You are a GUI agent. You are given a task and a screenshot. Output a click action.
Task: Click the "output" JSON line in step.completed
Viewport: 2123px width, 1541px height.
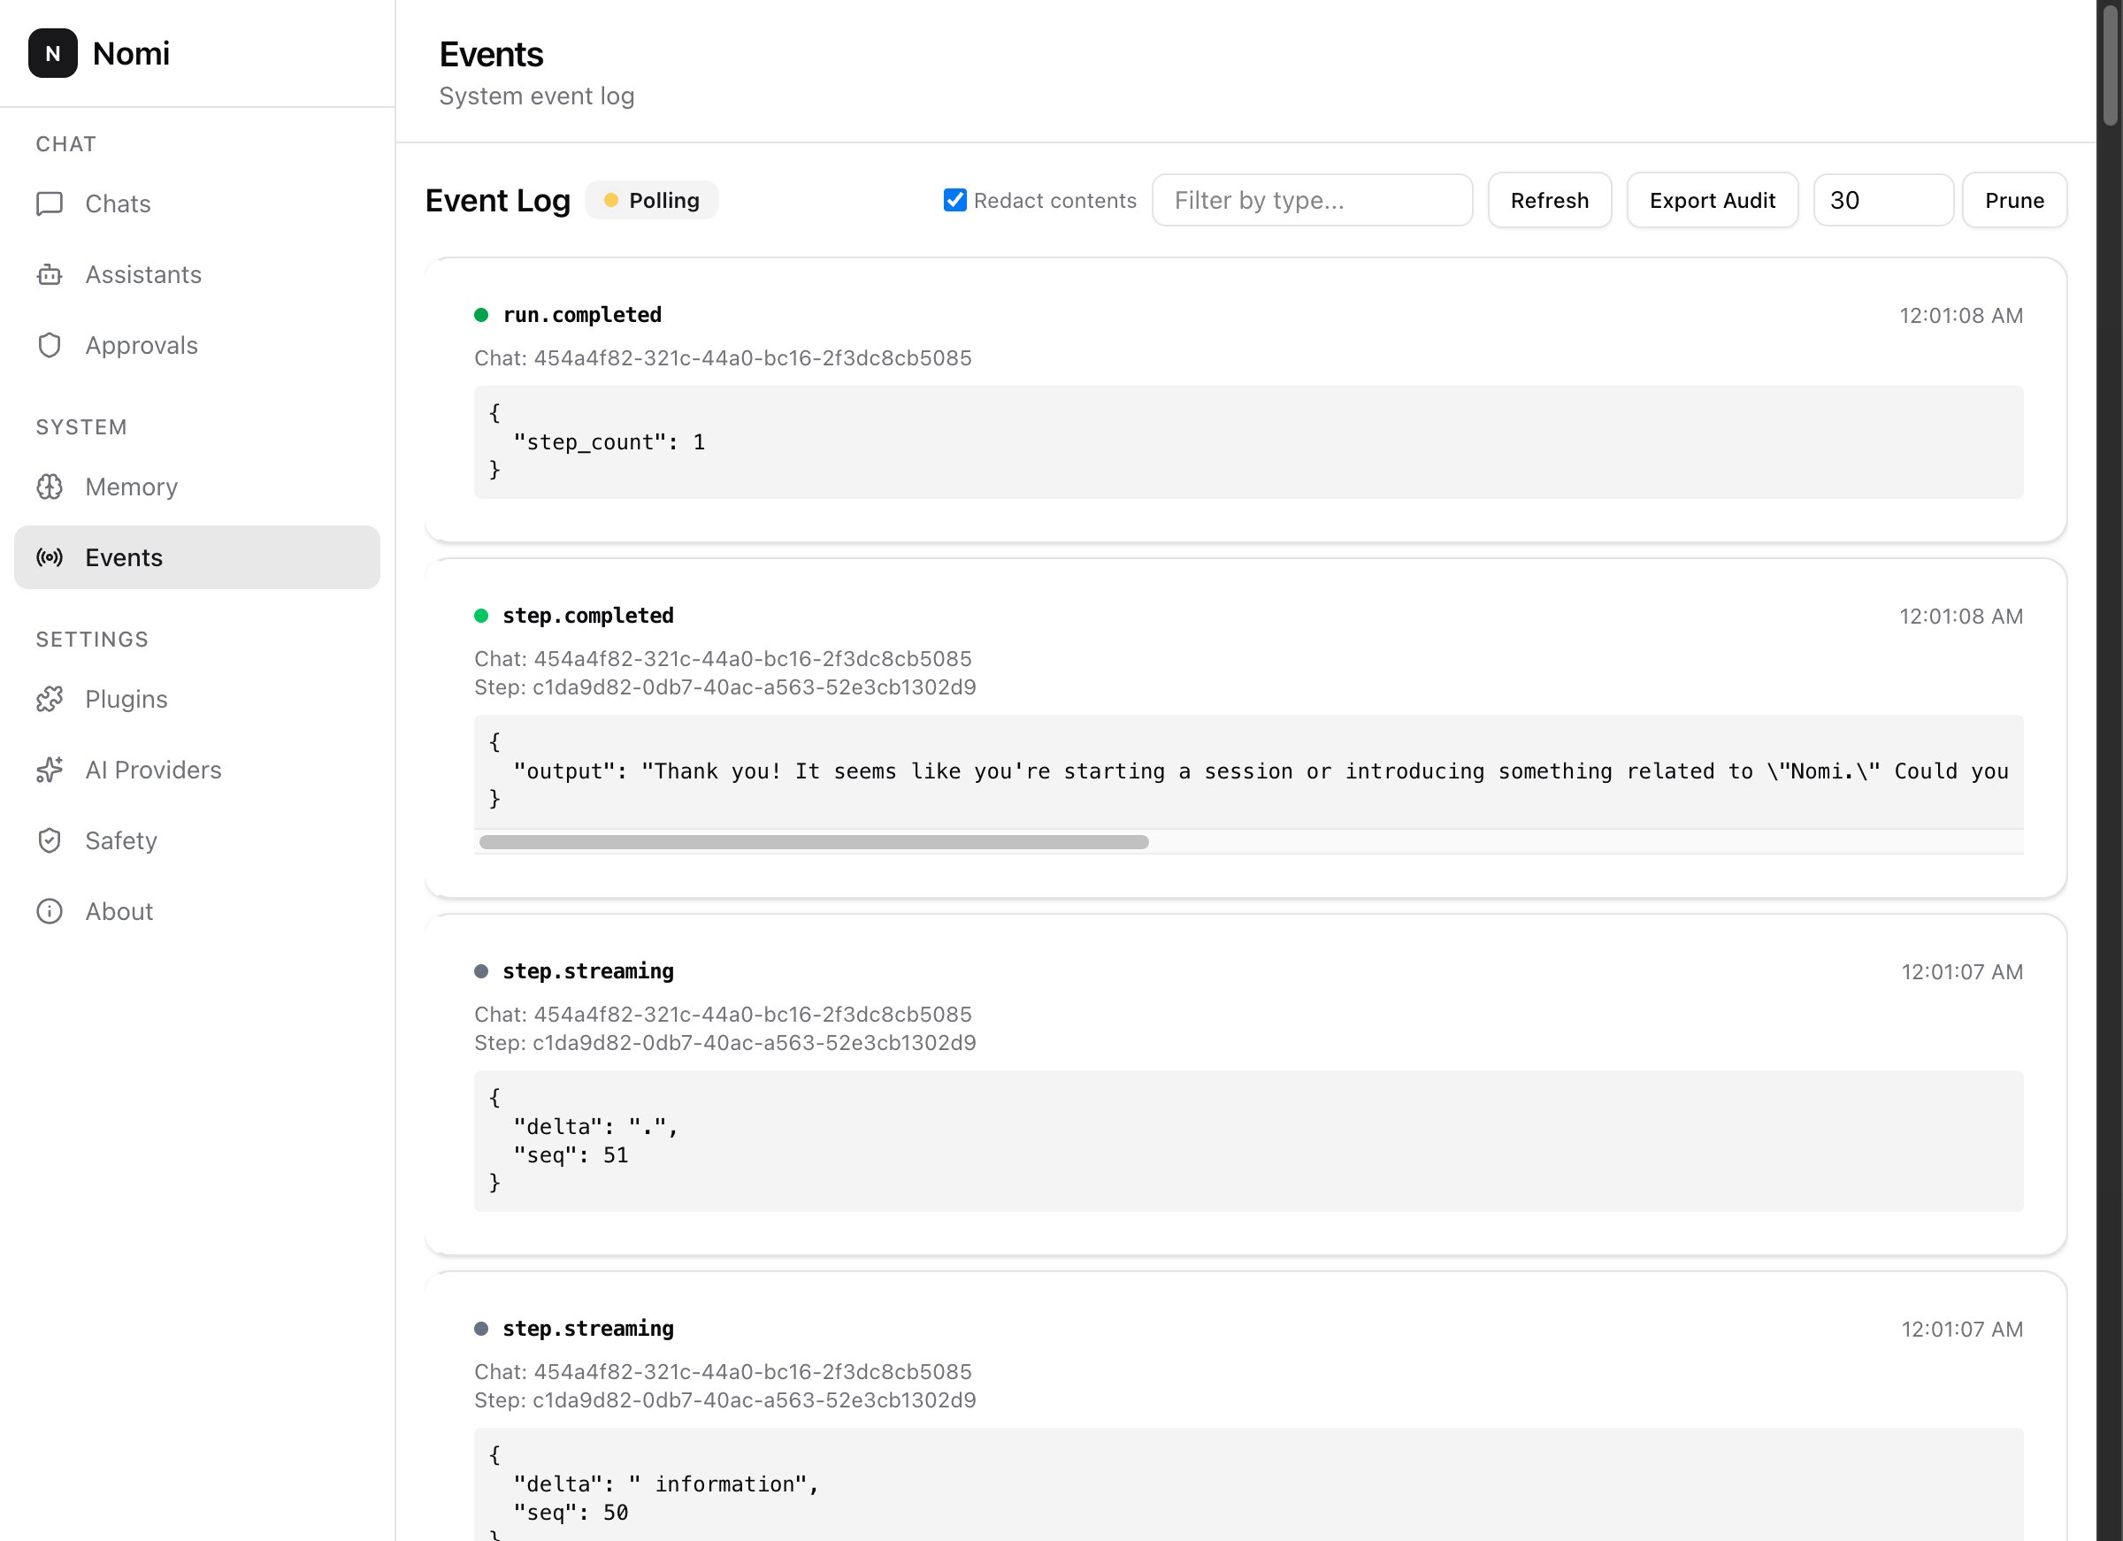[1261, 771]
